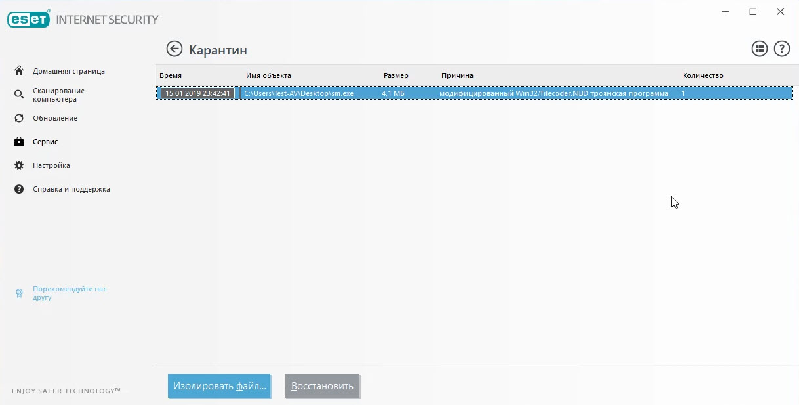Click the back arrow next to Карантин

point(174,49)
